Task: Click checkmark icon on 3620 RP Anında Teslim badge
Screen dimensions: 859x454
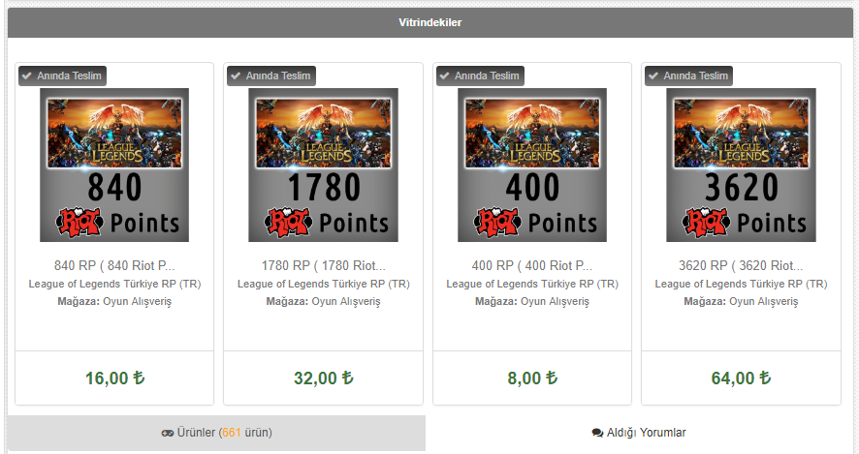Action: [653, 76]
